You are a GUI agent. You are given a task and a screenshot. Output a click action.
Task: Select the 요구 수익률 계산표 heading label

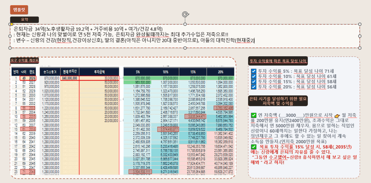point(25,60)
